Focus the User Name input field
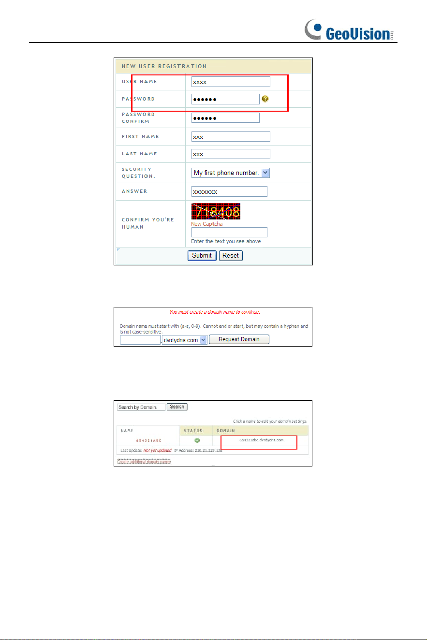427x640 pixels. click(x=231, y=82)
